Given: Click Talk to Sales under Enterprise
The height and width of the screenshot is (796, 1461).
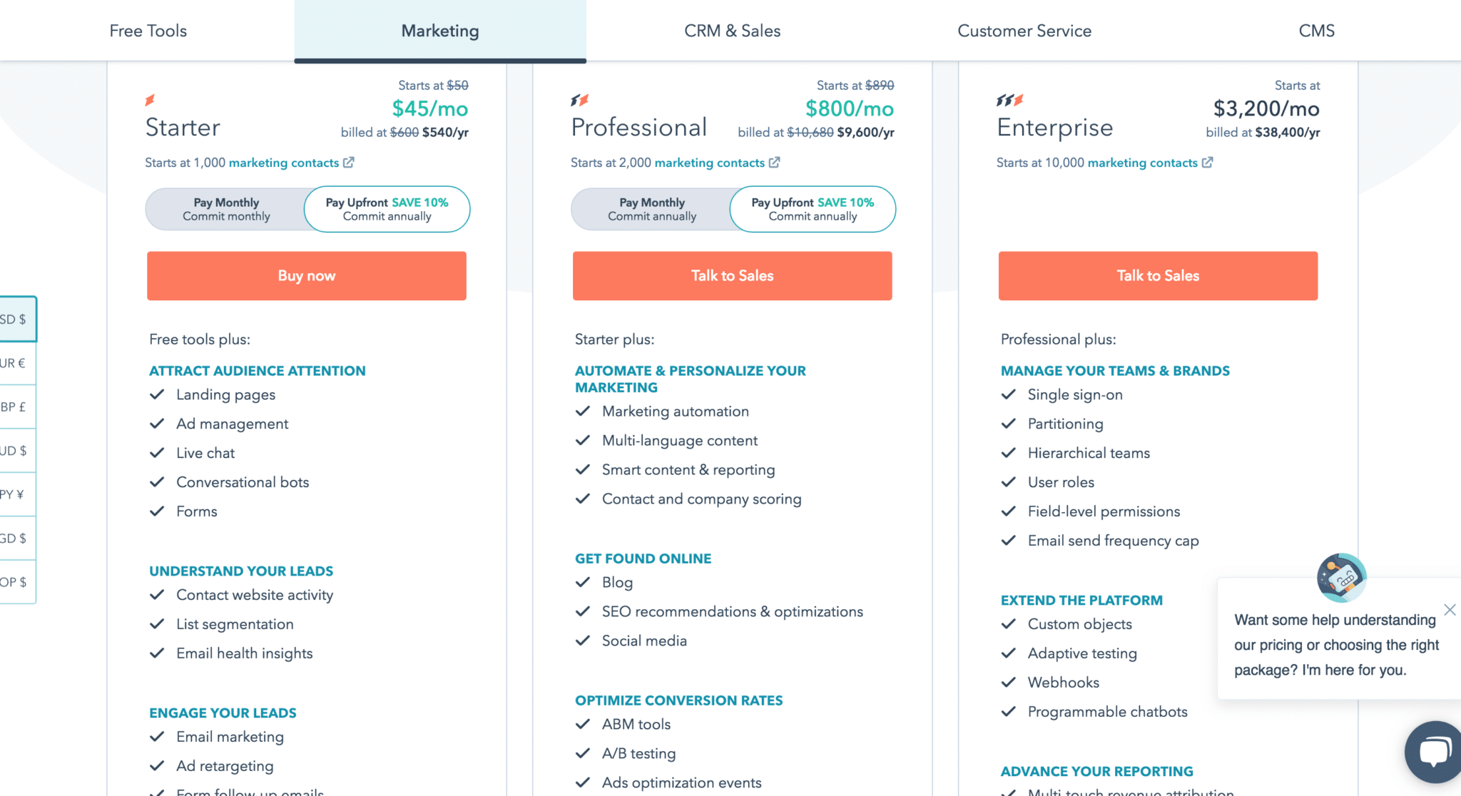Looking at the screenshot, I should pos(1158,275).
